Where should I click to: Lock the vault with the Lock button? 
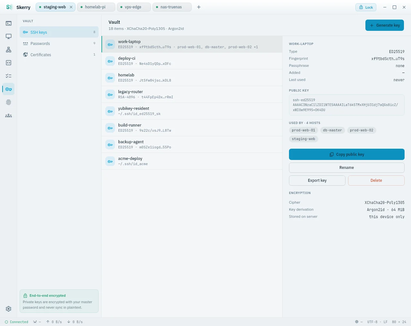(366, 7)
